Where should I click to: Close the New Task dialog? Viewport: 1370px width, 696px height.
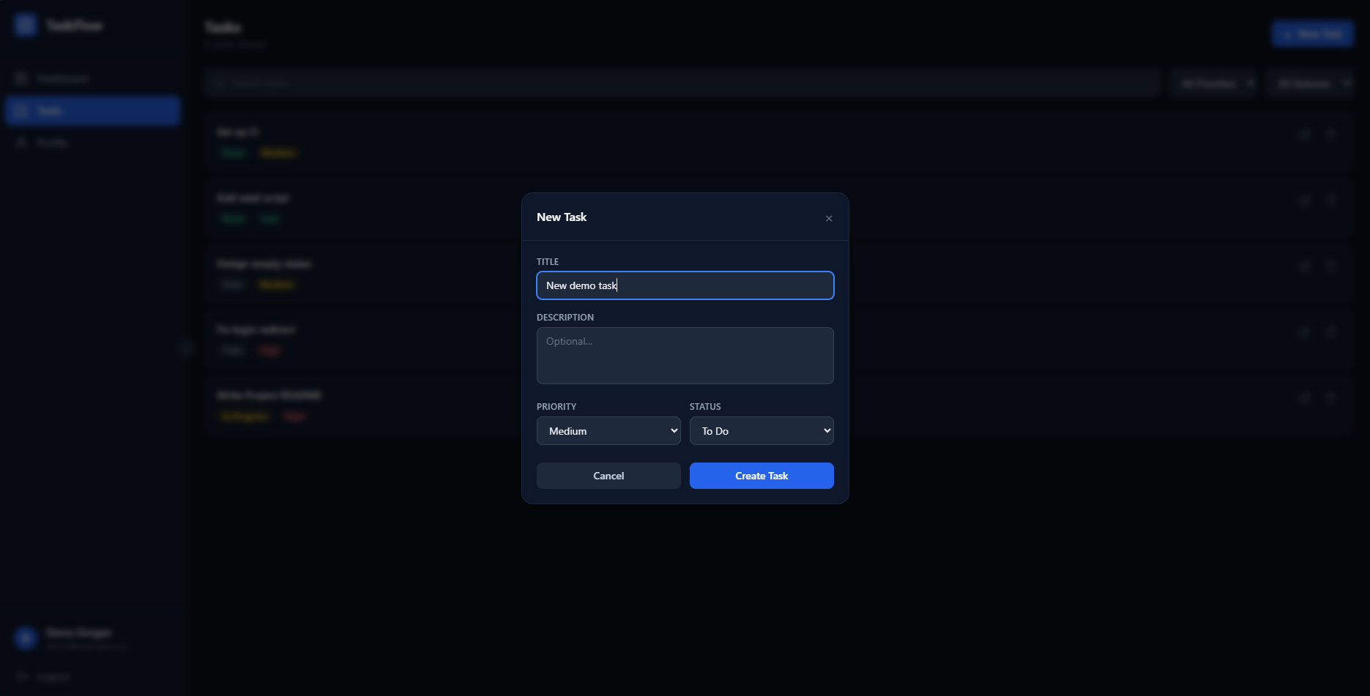(x=829, y=218)
